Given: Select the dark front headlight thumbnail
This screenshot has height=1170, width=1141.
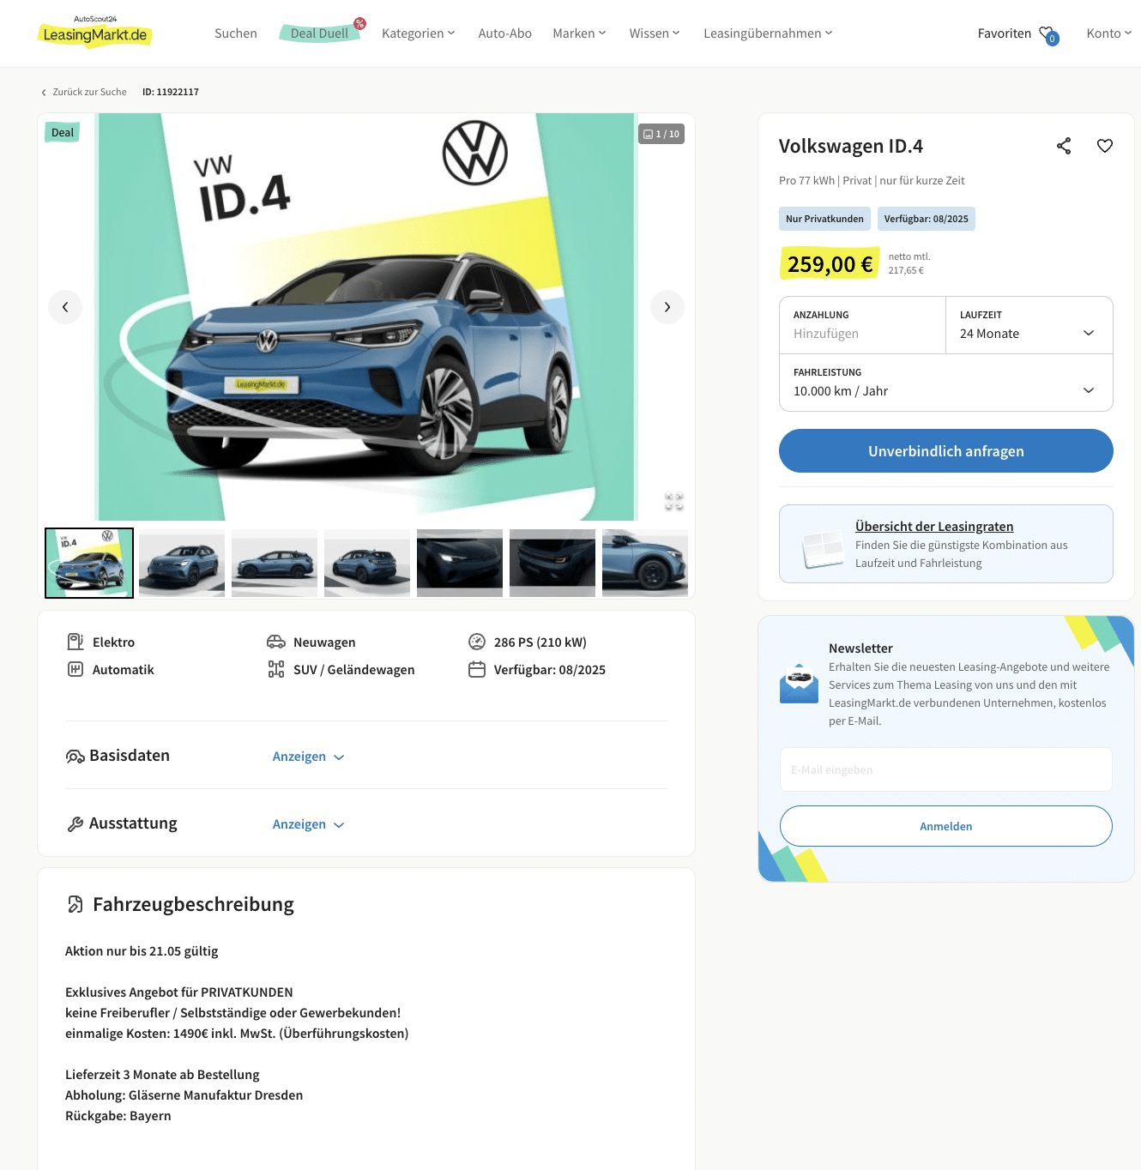Looking at the screenshot, I should [x=460, y=563].
